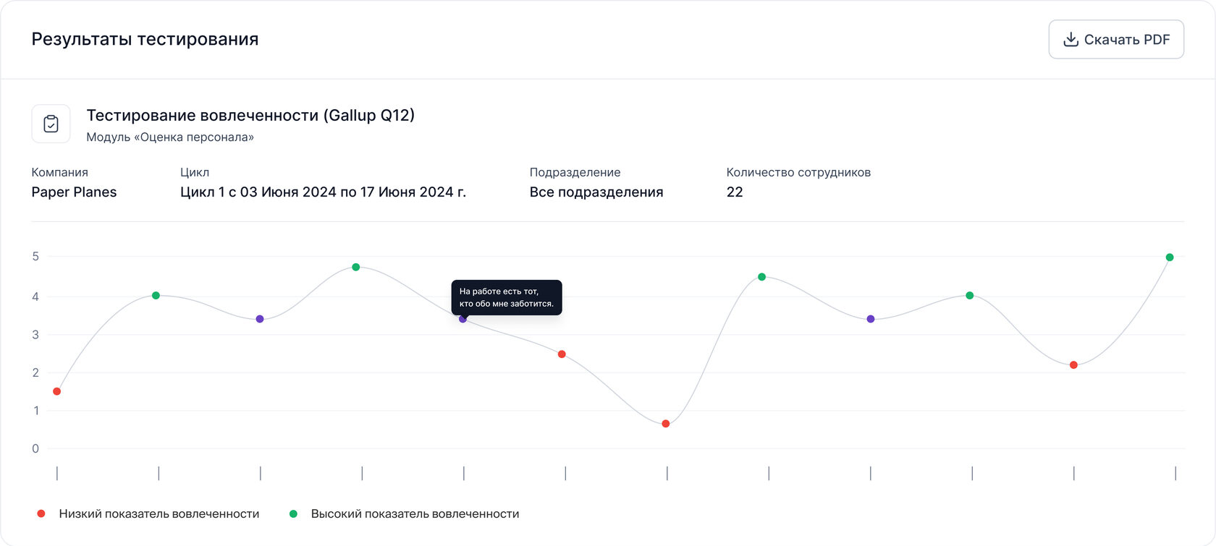Click the y-axis label 0
The image size is (1216, 546).
(x=35, y=448)
